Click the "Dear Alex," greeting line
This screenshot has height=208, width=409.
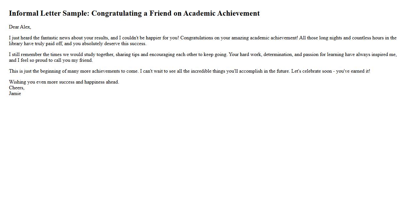[20, 27]
